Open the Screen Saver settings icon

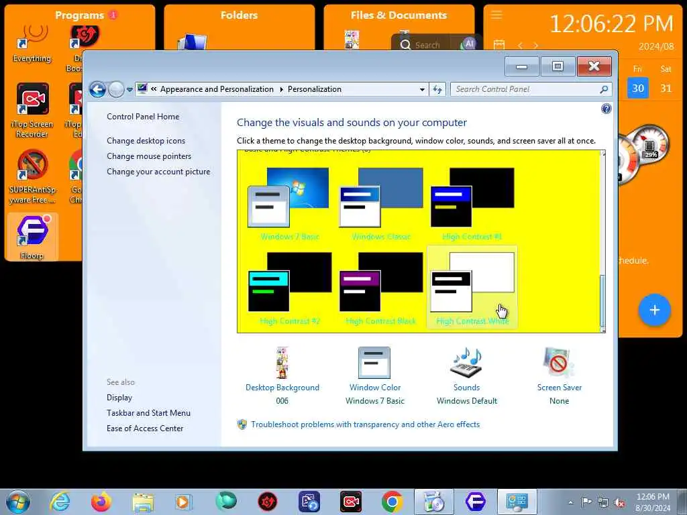pos(558,363)
